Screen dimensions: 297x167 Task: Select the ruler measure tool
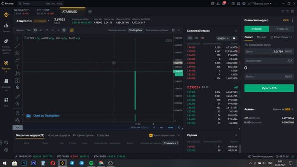coord(18,97)
